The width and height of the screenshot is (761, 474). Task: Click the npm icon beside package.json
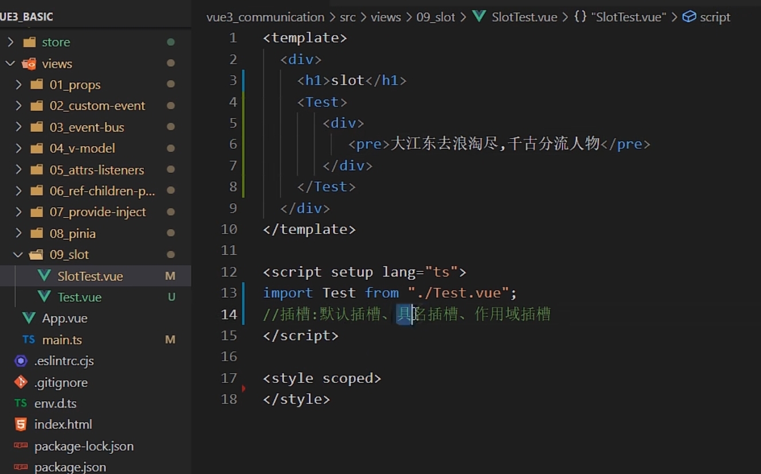click(x=21, y=467)
